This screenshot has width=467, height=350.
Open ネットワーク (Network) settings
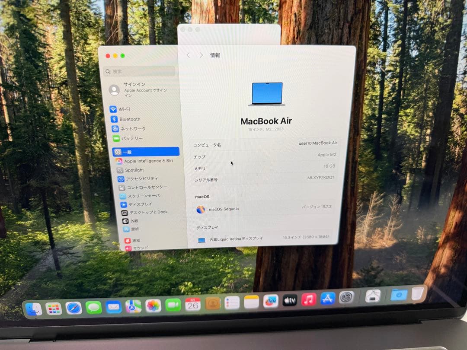(130, 128)
